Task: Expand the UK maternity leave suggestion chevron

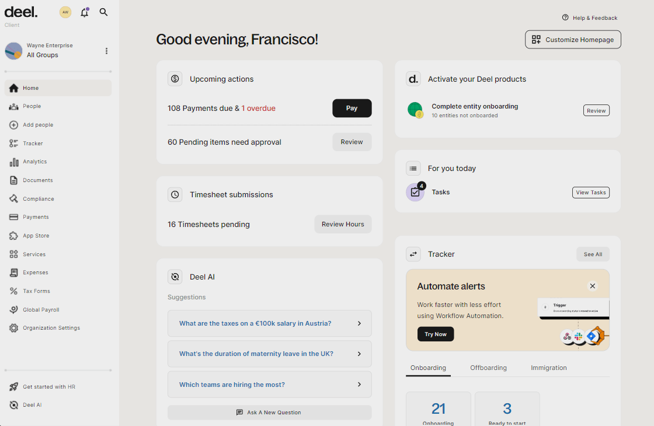Action: coord(360,354)
